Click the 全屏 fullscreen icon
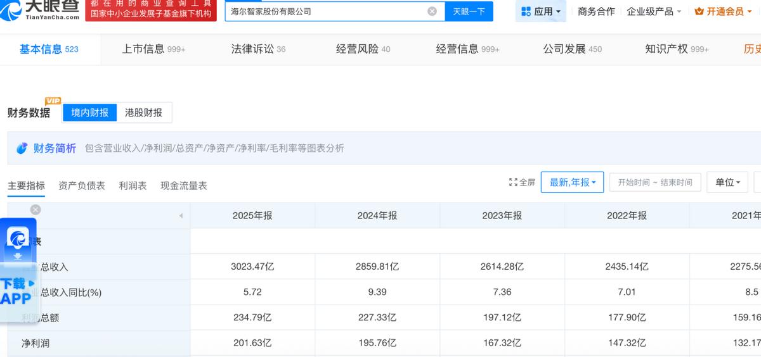This screenshot has height=357, width=761. 514,182
